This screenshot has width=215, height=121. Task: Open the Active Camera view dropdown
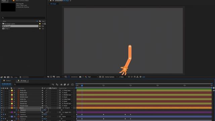click(111, 77)
